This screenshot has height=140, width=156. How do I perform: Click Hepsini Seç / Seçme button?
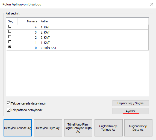click(131, 103)
